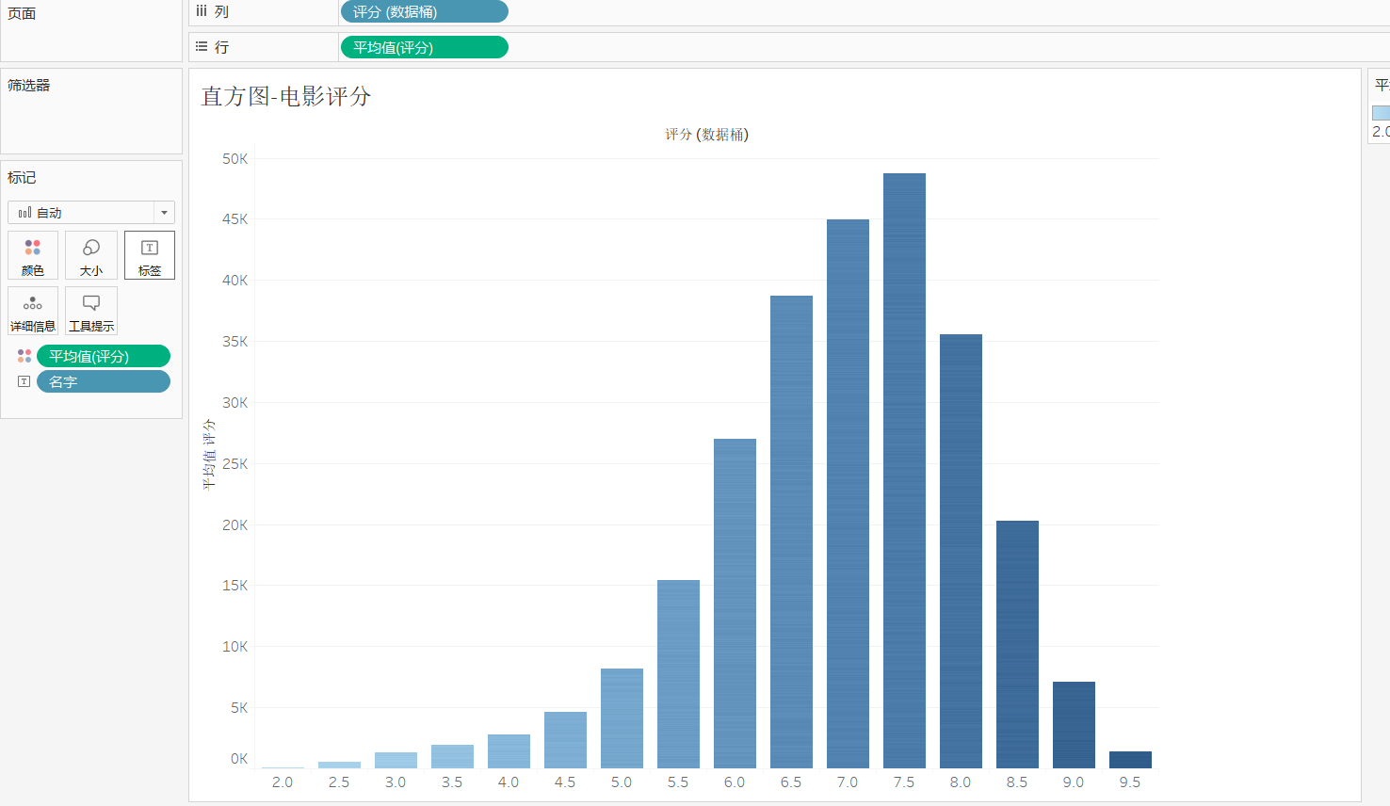The width and height of the screenshot is (1390, 806).
Task: Click the y-axis tick label 0K
Action: tap(239, 759)
